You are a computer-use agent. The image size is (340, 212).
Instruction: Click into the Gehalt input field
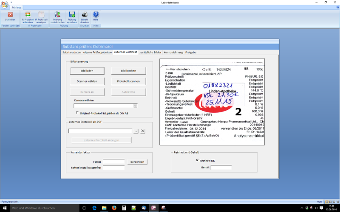[221, 167]
